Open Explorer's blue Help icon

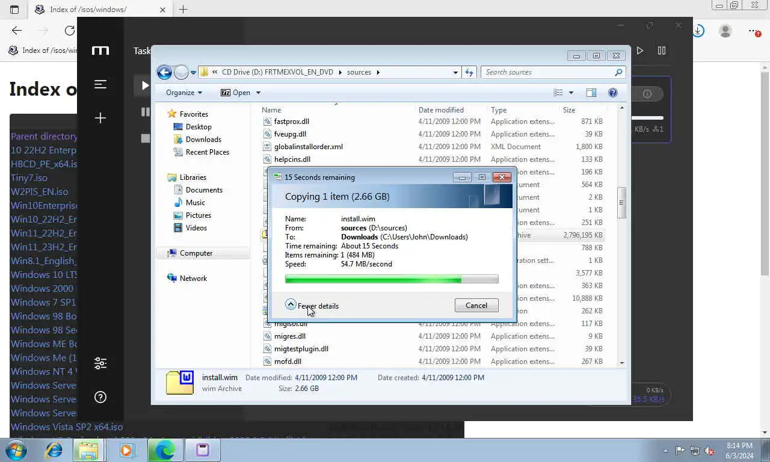click(613, 93)
